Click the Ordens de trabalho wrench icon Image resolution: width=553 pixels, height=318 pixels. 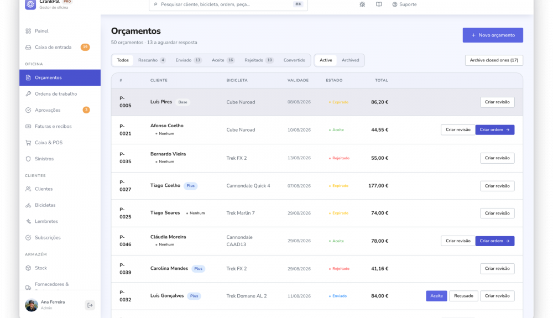coord(28,94)
